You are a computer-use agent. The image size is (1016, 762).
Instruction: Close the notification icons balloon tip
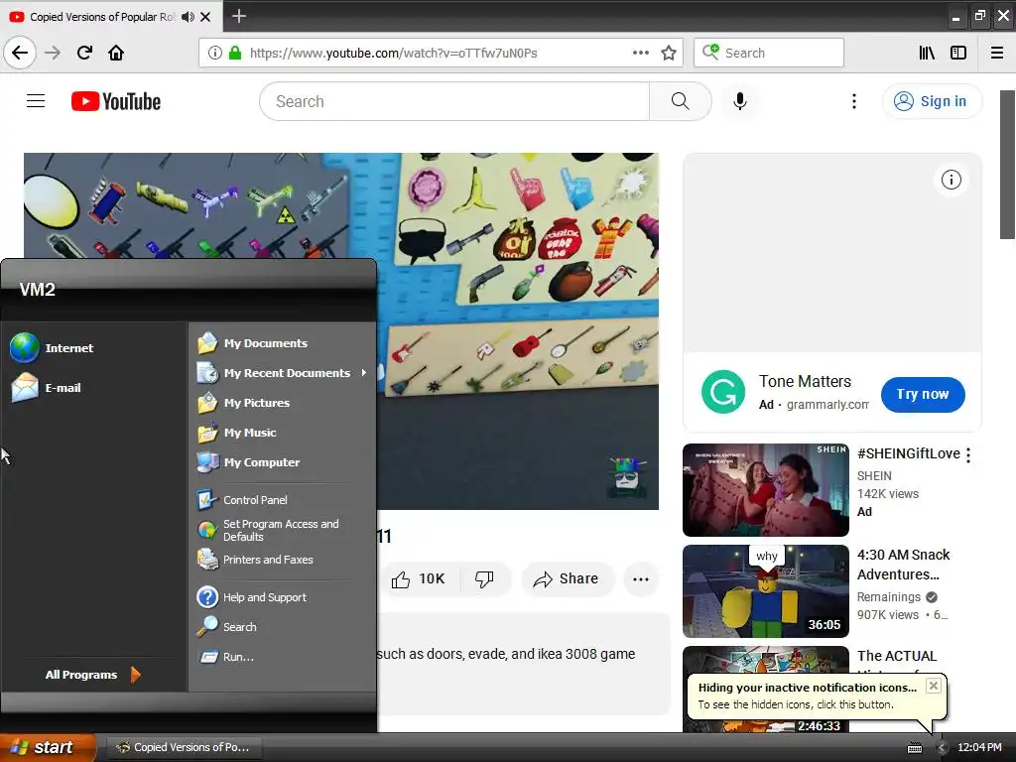933,686
